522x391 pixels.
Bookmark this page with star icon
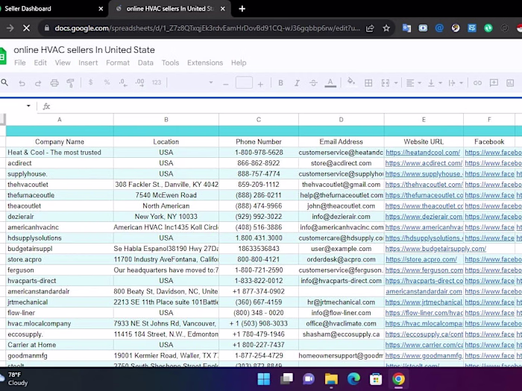[x=386, y=28]
